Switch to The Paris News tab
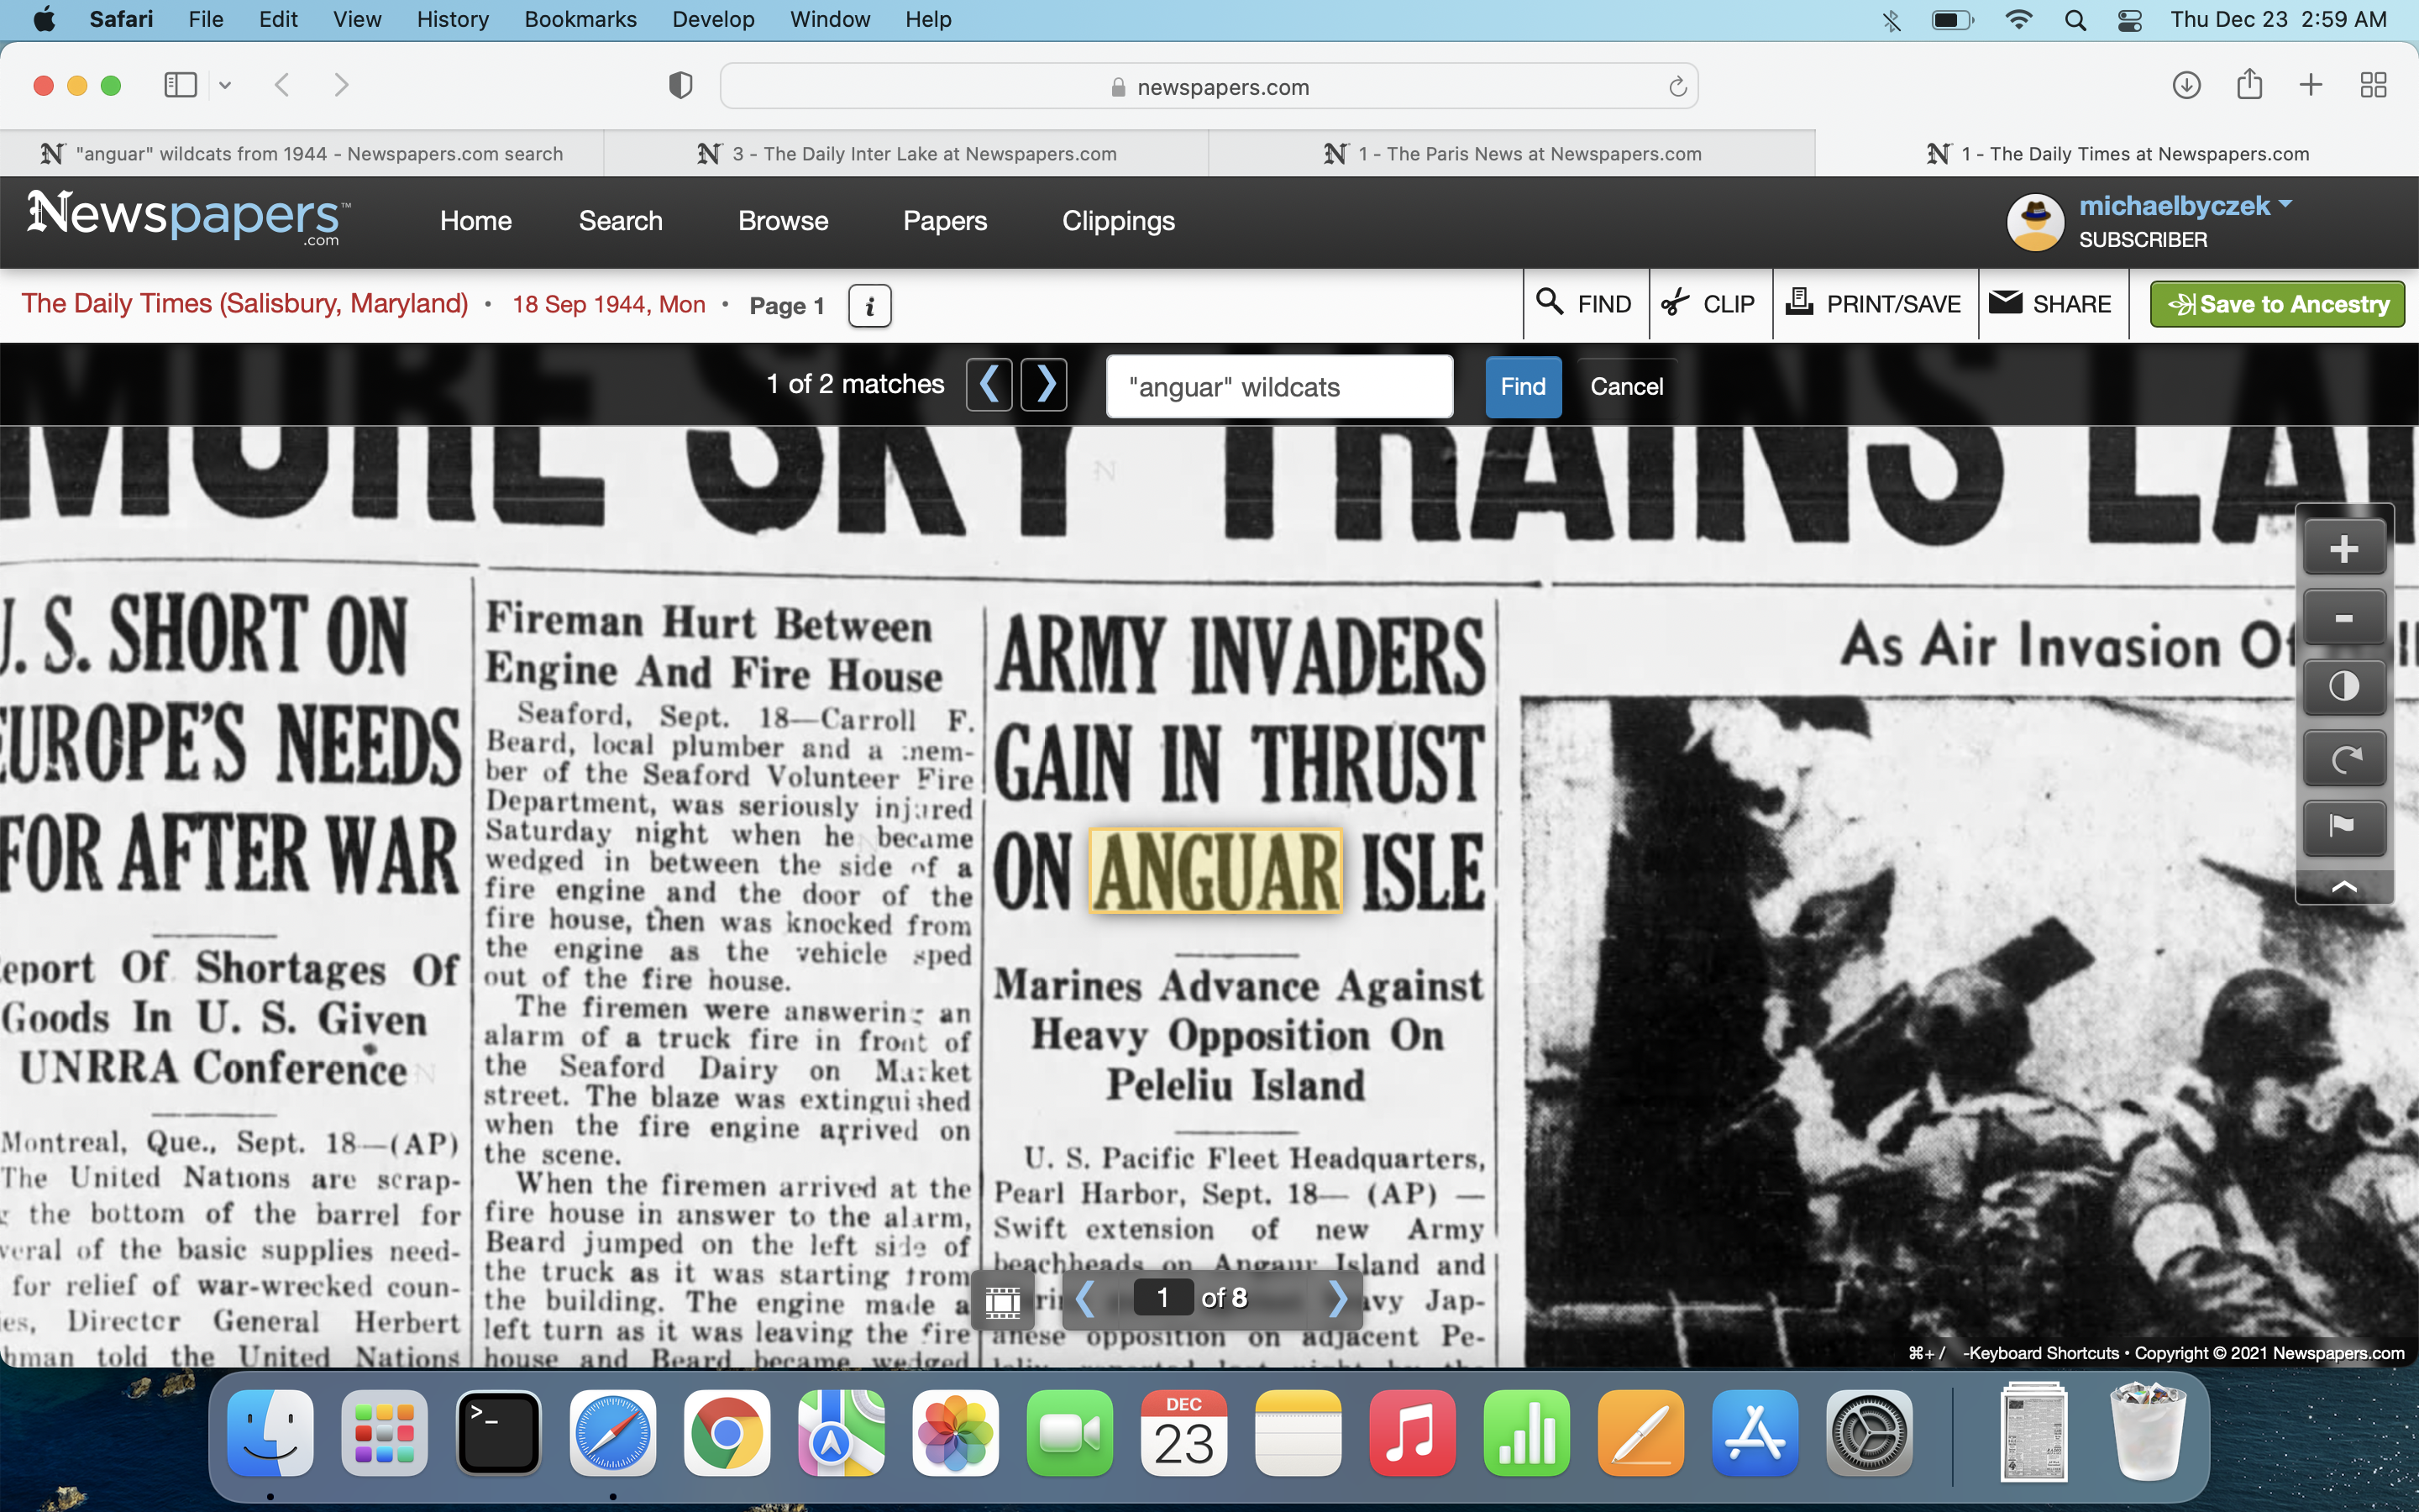The width and height of the screenshot is (2419, 1512). tap(1511, 154)
